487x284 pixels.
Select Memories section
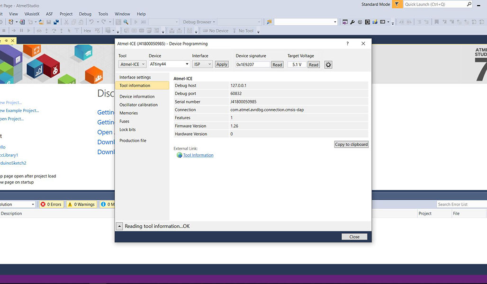pos(142,113)
